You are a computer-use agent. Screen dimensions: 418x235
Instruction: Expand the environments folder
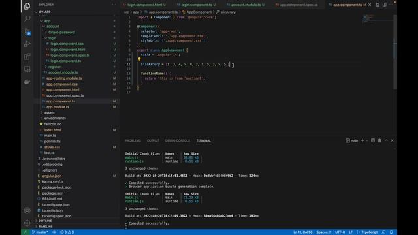coord(77,118)
